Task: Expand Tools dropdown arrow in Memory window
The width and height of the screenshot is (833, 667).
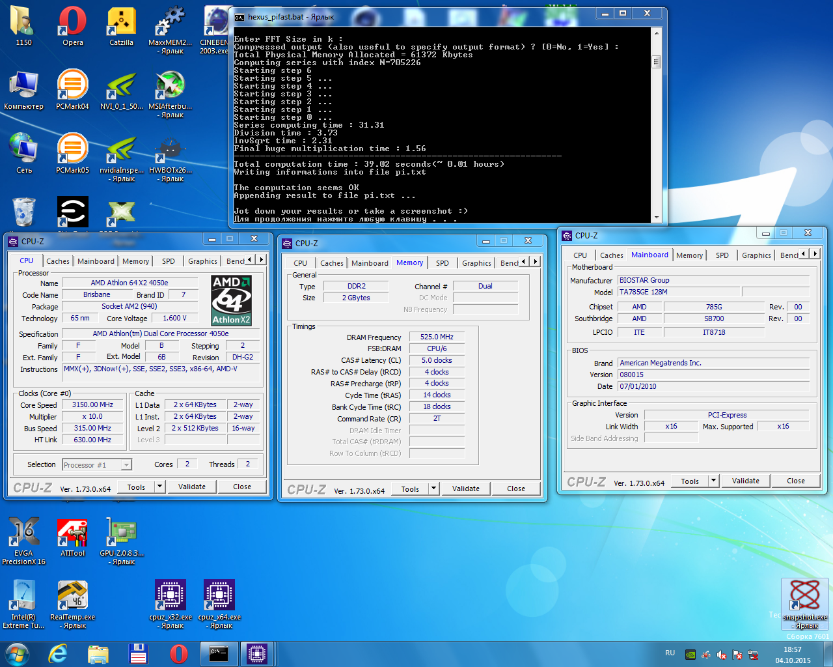Action: pos(433,489)
